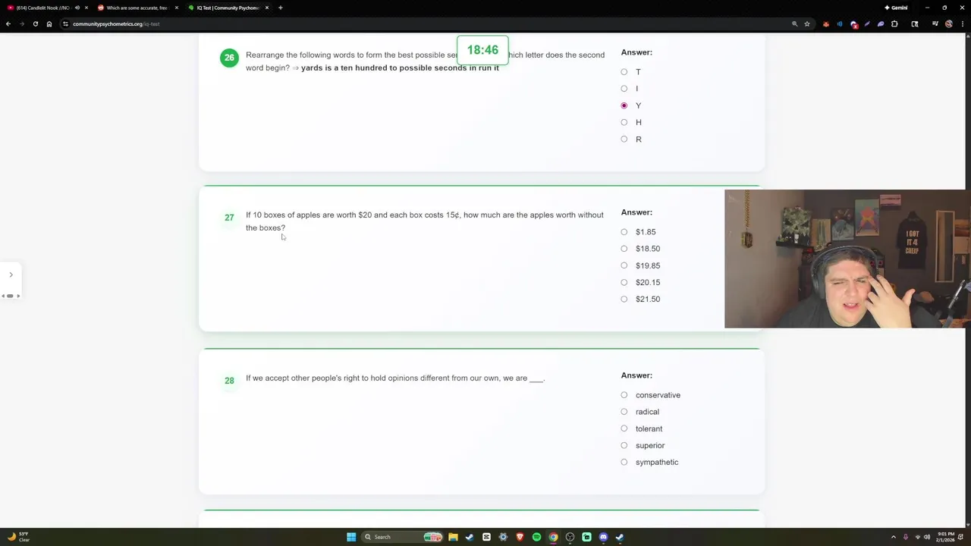Open the Wi-Fi network tray icon
Image resolution: width=971 pixels, height=546 pixels.
click(x=917, y=537)
